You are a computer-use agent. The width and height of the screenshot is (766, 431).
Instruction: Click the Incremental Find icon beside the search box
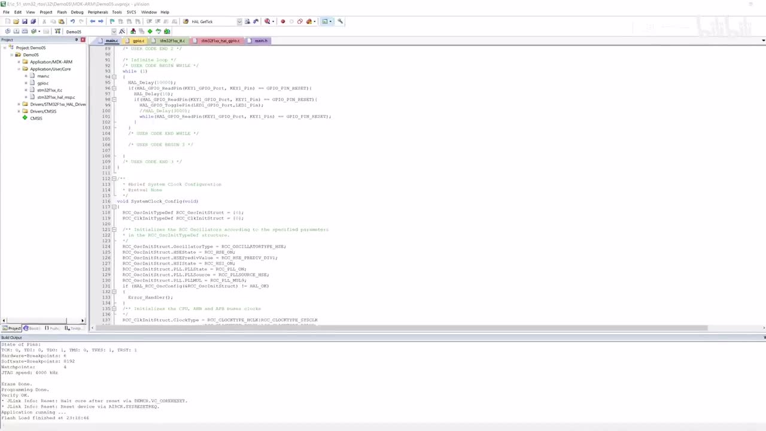coord(256,22)
